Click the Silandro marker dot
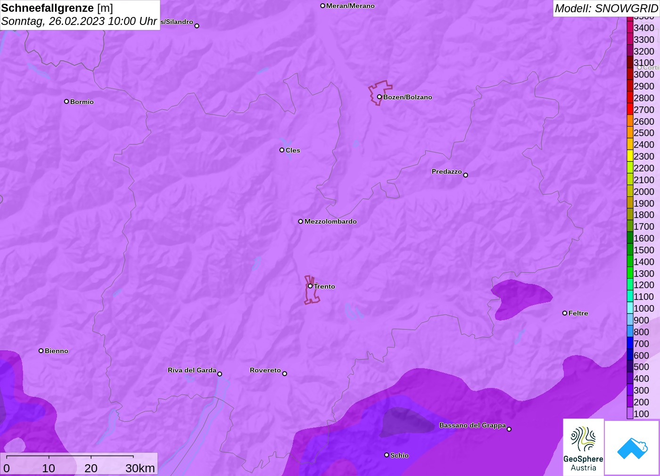Screen dimensions: 660x476 [x=197, y=26]
